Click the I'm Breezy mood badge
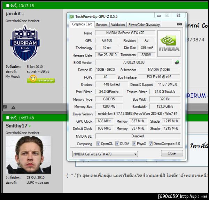Screen dimensions: 209x200 pyautogui.click(x=41, y=79)
